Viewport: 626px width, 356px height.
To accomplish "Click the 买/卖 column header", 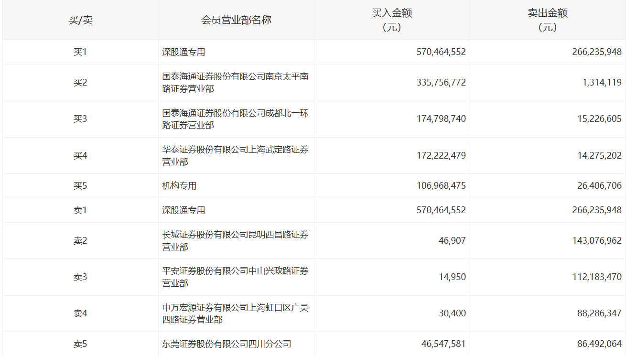I will pyautogui.click(x=80, y=20).
